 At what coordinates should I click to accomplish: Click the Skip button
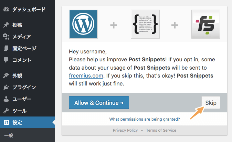(x=211, y=103)
